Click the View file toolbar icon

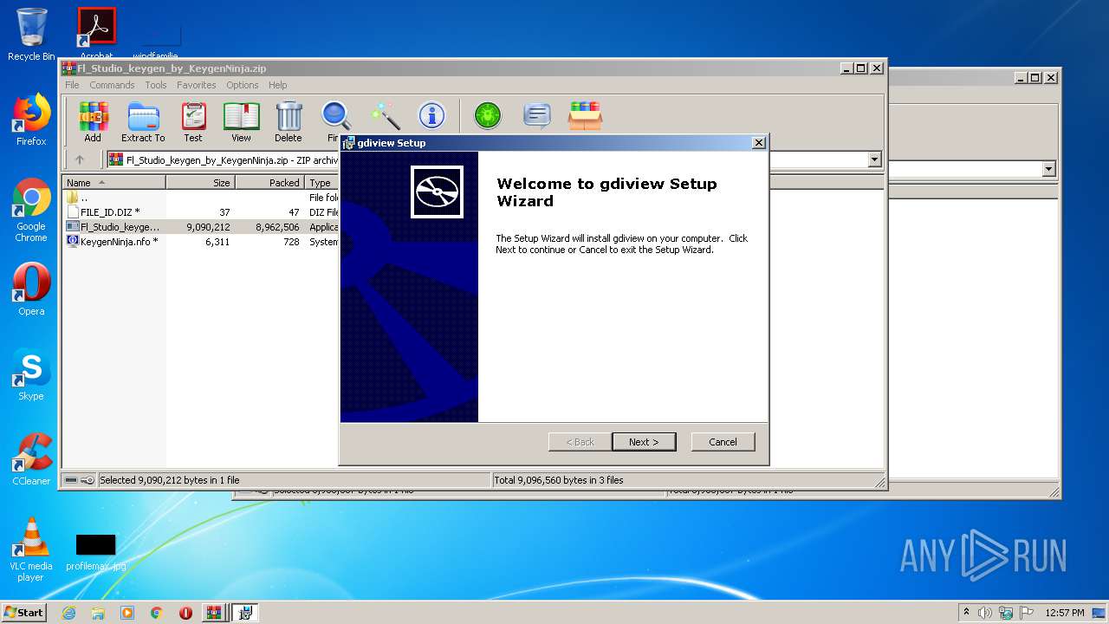[x=241, y=122]
